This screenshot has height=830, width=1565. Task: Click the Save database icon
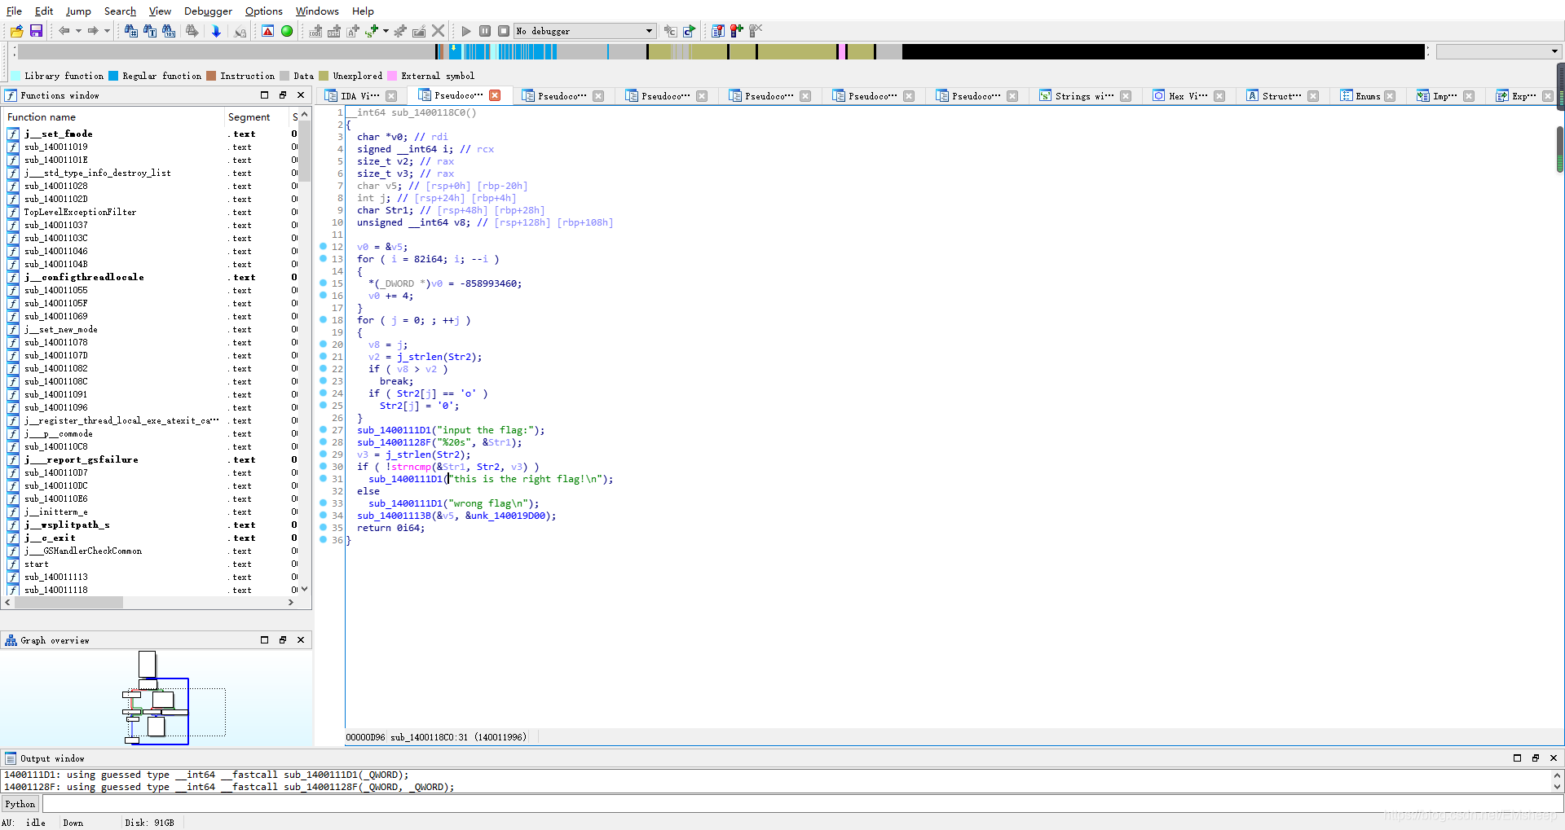point(36,31)
